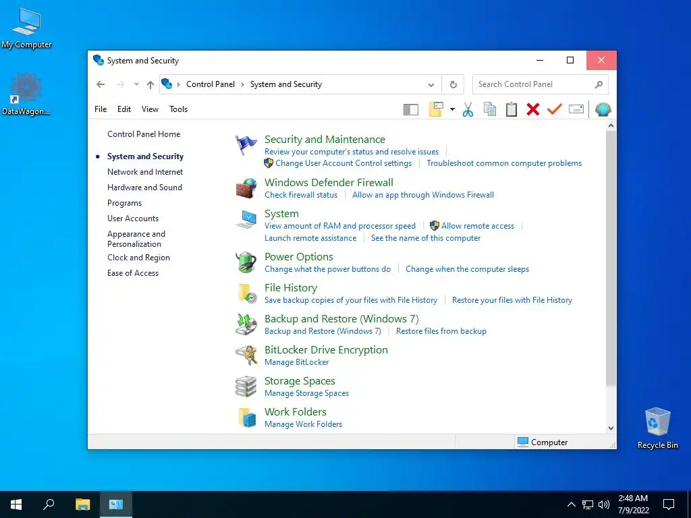Click the scrollbar up arrow
Viewport: 691px width, 518px height.
click(611, 126)
